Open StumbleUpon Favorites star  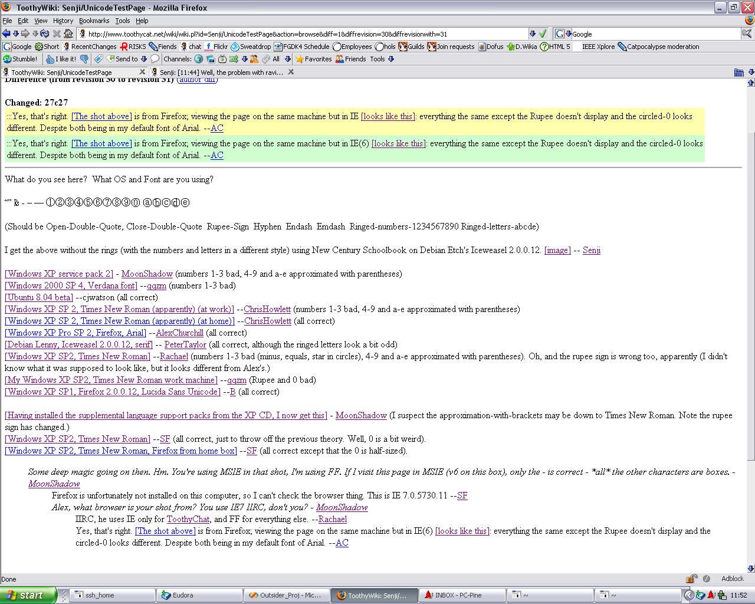coord(313,59)
